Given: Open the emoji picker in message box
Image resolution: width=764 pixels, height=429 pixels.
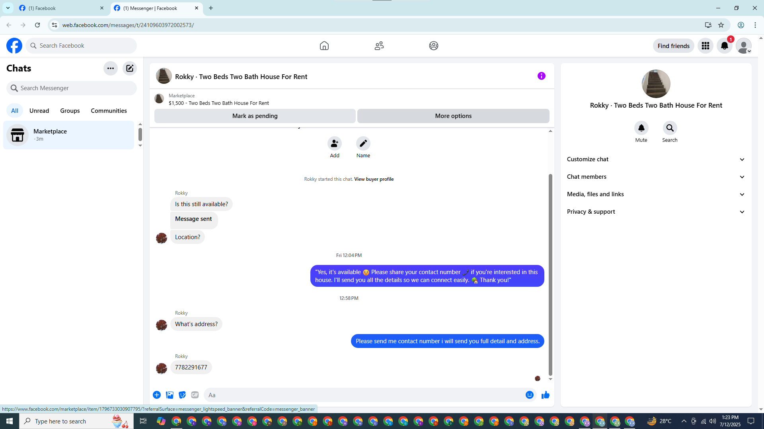Looking at the screenshot, I should point(529,395).
